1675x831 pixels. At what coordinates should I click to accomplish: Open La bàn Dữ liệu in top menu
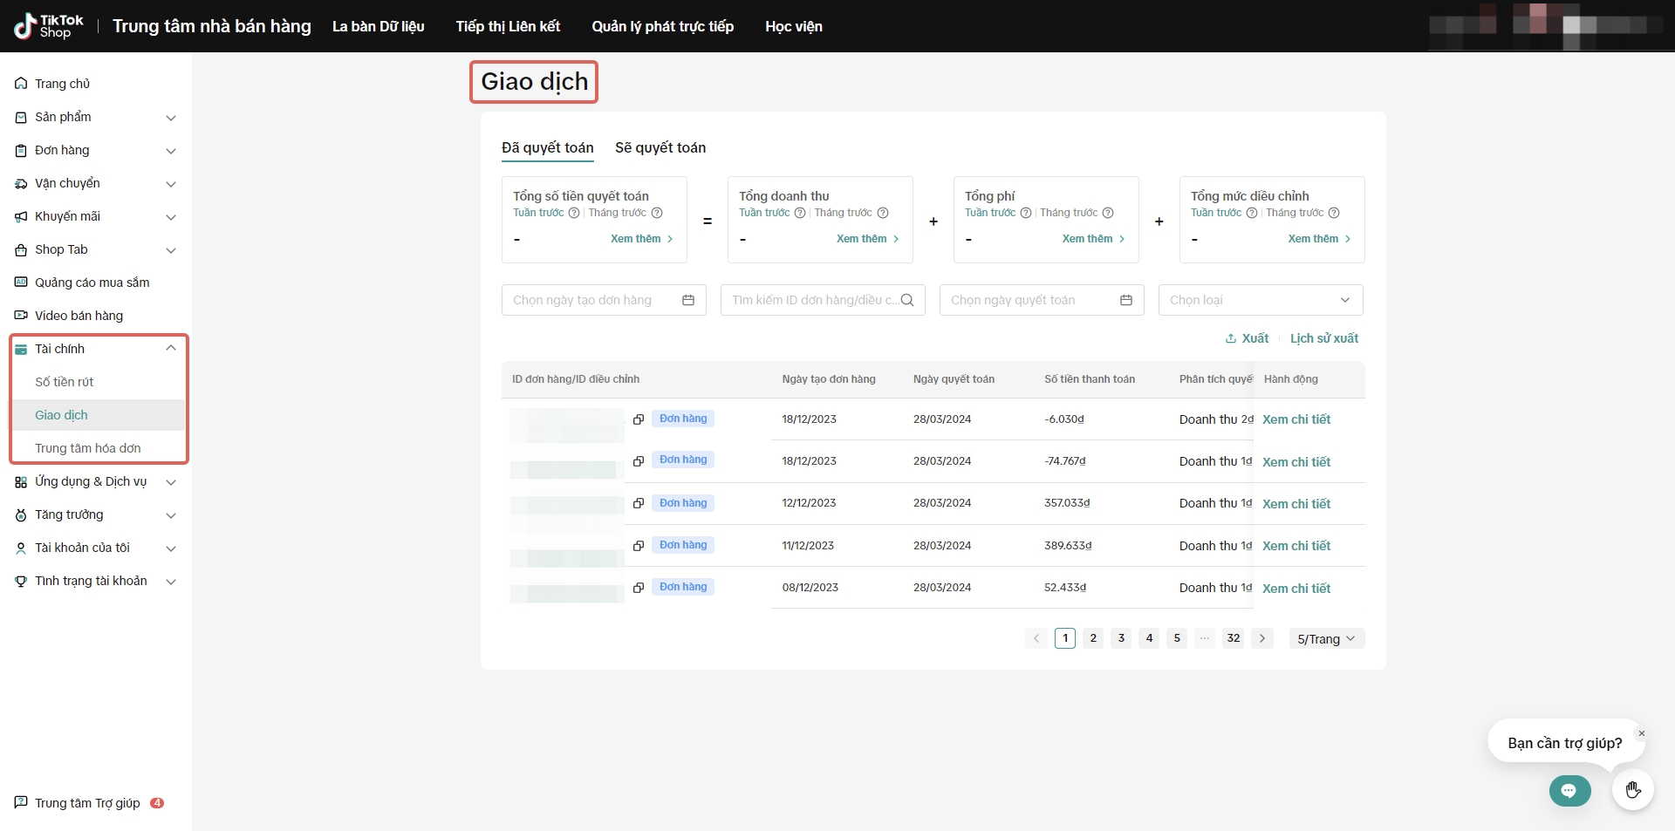pyautogui.click(x=378, y=26)
